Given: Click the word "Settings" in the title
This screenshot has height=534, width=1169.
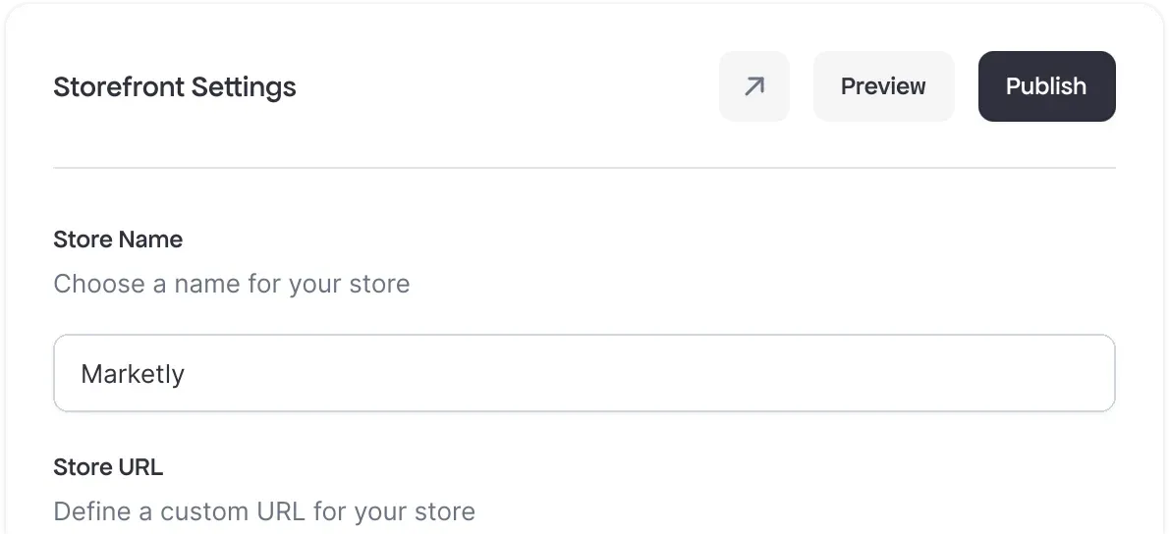Looking at the screenshot, I should point(244,87).
